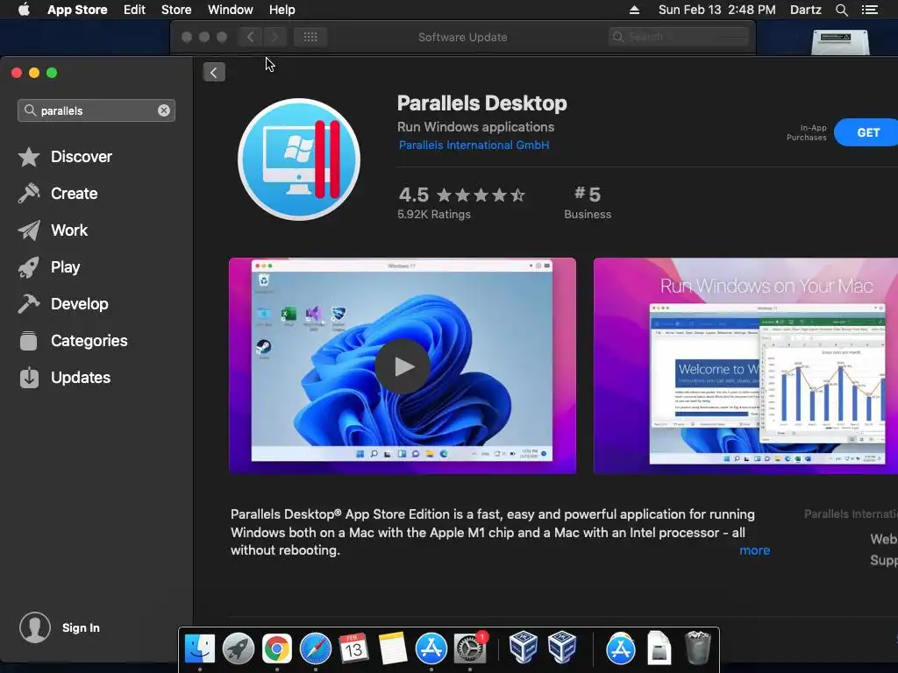
Task: Open the first VirtualBox Dock icon
Action: (x=523, y=647)
